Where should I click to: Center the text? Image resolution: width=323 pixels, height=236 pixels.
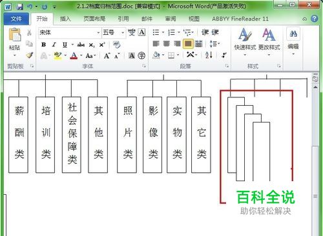(x=167, y=44)
